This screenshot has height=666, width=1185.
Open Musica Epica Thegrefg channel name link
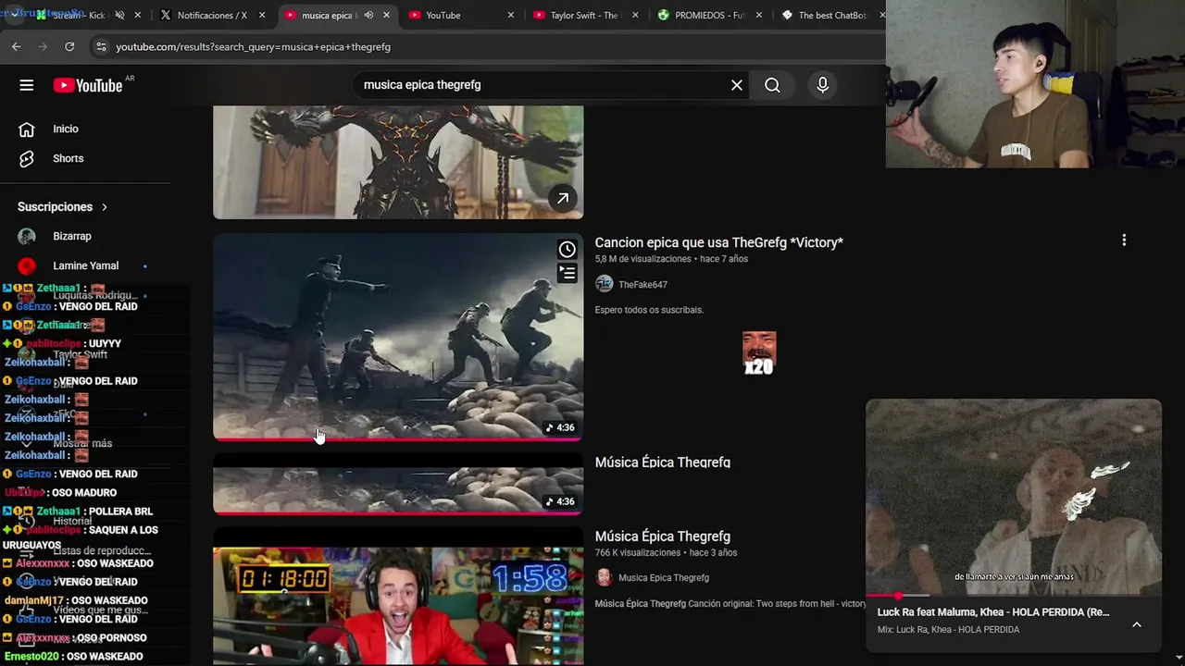pyautogui.click(x=664, y=578)
